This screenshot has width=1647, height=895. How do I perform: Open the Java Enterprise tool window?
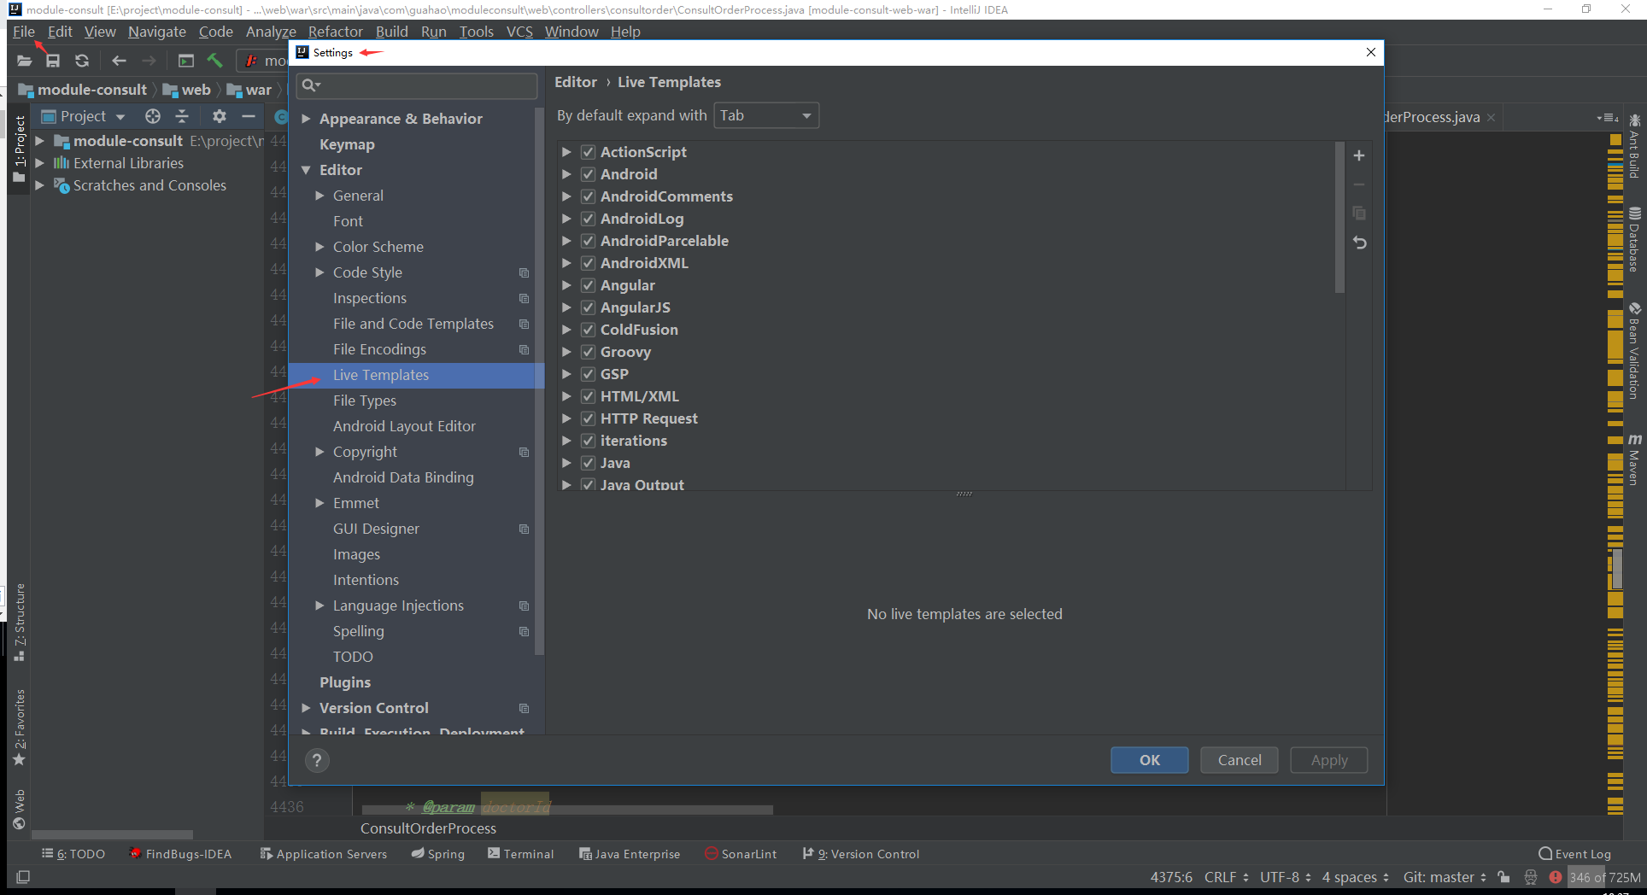click(x=630, y=854)
